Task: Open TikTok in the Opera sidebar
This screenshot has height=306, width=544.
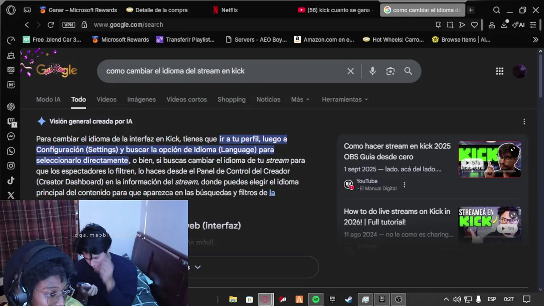Action: click(x=11, y=181)
